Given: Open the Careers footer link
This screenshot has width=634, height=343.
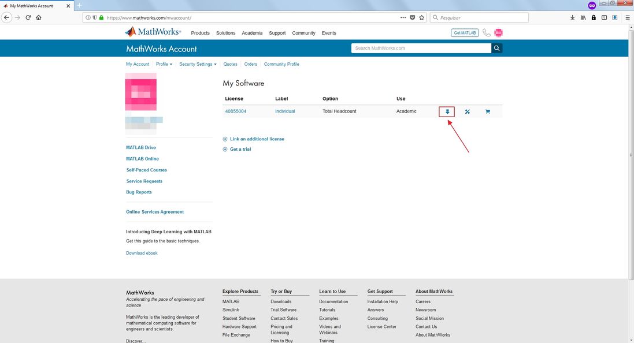Looking at the screenshot, I should [423, 301].
